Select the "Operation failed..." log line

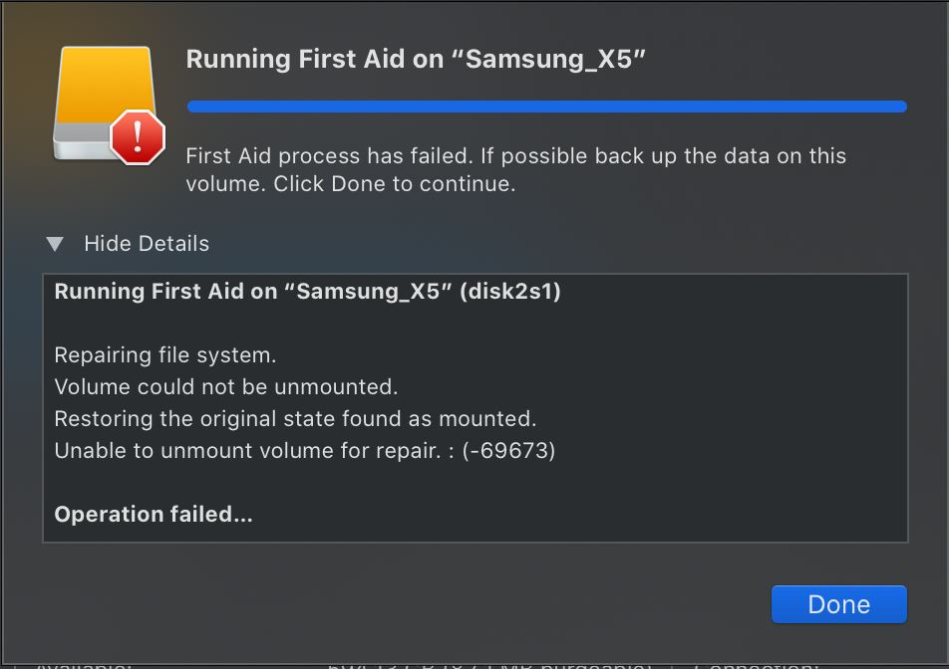tap(154, 515)
